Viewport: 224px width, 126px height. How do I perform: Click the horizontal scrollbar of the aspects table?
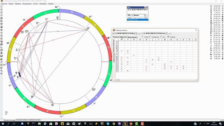pyautogui.click(x=156, y=80)
